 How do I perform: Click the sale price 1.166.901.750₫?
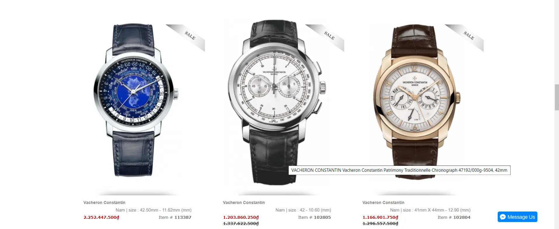380,217
